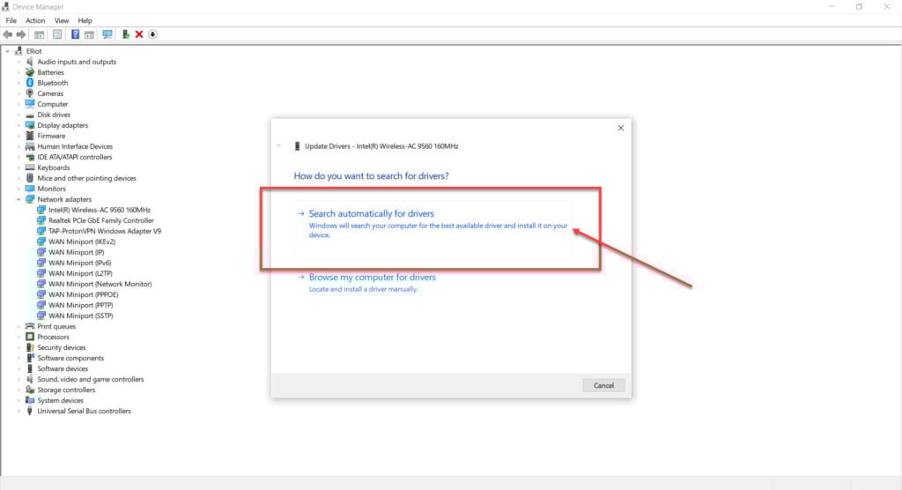Viewport: 902px width, 490px height.
Task: Open the File menu
Action: (11, 21)
